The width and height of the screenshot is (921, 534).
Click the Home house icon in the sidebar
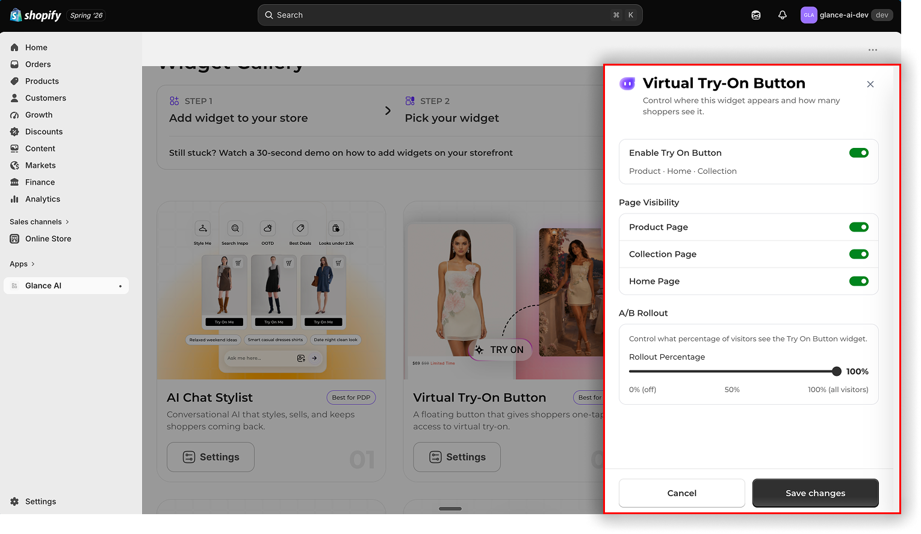(x=14, y=48)
